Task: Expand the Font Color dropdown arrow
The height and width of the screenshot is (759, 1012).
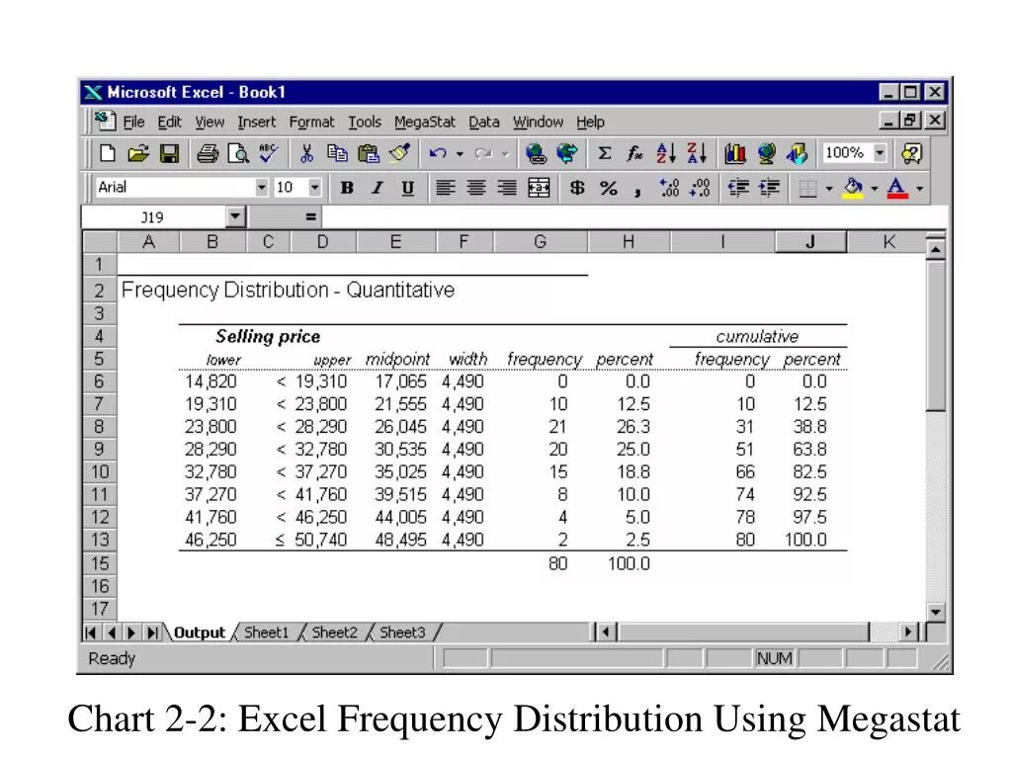Action: pos(920,189)
